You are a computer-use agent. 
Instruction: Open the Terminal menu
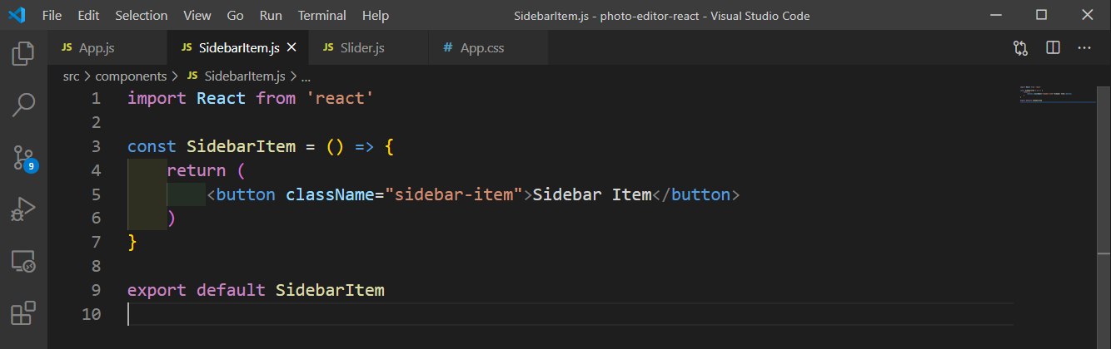[322, 16]
